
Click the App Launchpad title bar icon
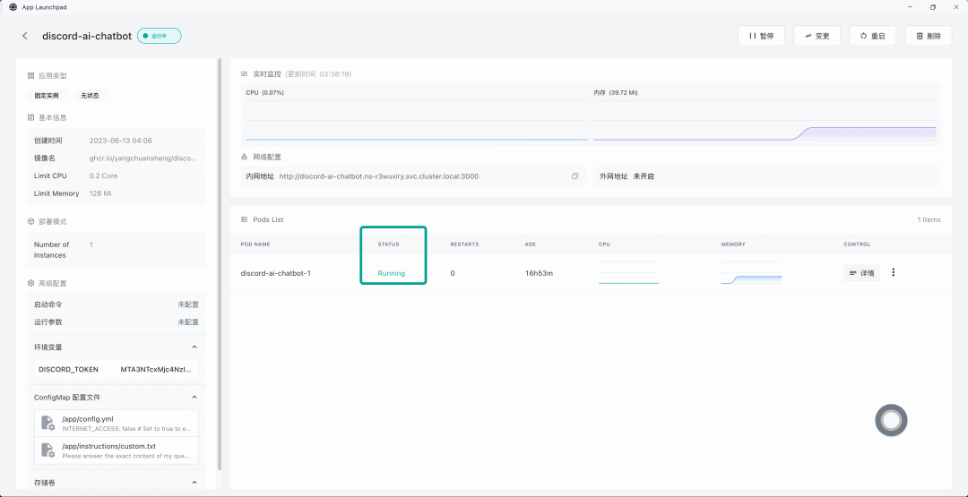coord(13,7)
